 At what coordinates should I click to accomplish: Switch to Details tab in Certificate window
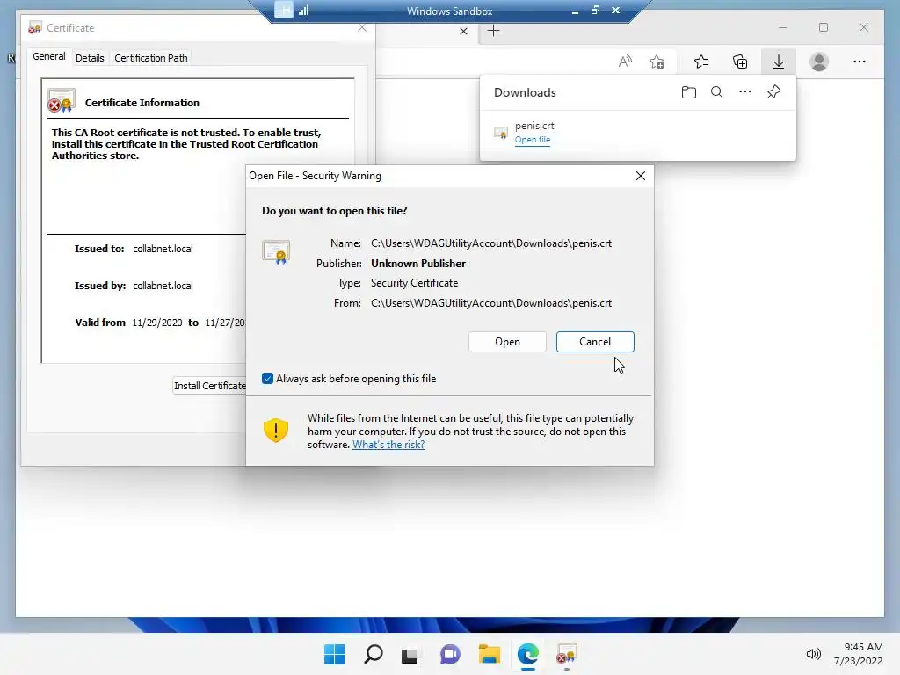(x=90, y=58)
